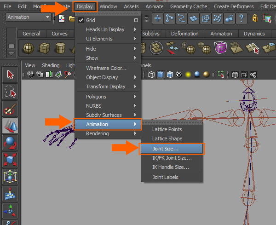
Task: Activate the Lasso select tool
Action: coord(10,92)
